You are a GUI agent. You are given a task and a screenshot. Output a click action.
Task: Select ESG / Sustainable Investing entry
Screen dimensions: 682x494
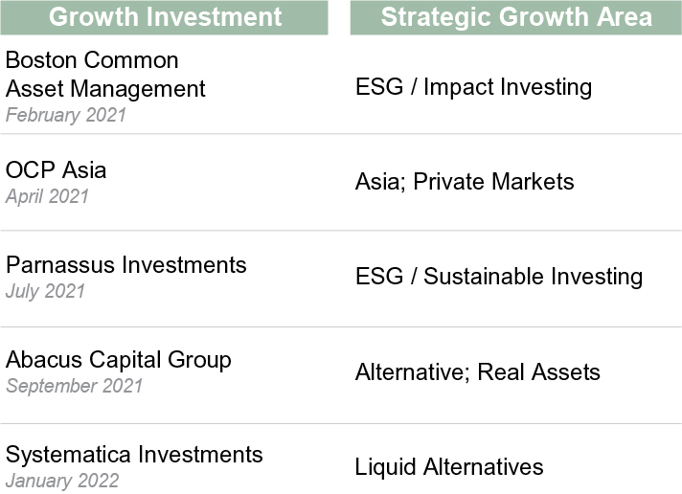[x=498, y=277]
